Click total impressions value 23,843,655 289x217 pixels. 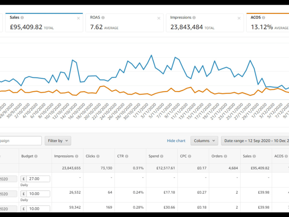tap(71, 168)
